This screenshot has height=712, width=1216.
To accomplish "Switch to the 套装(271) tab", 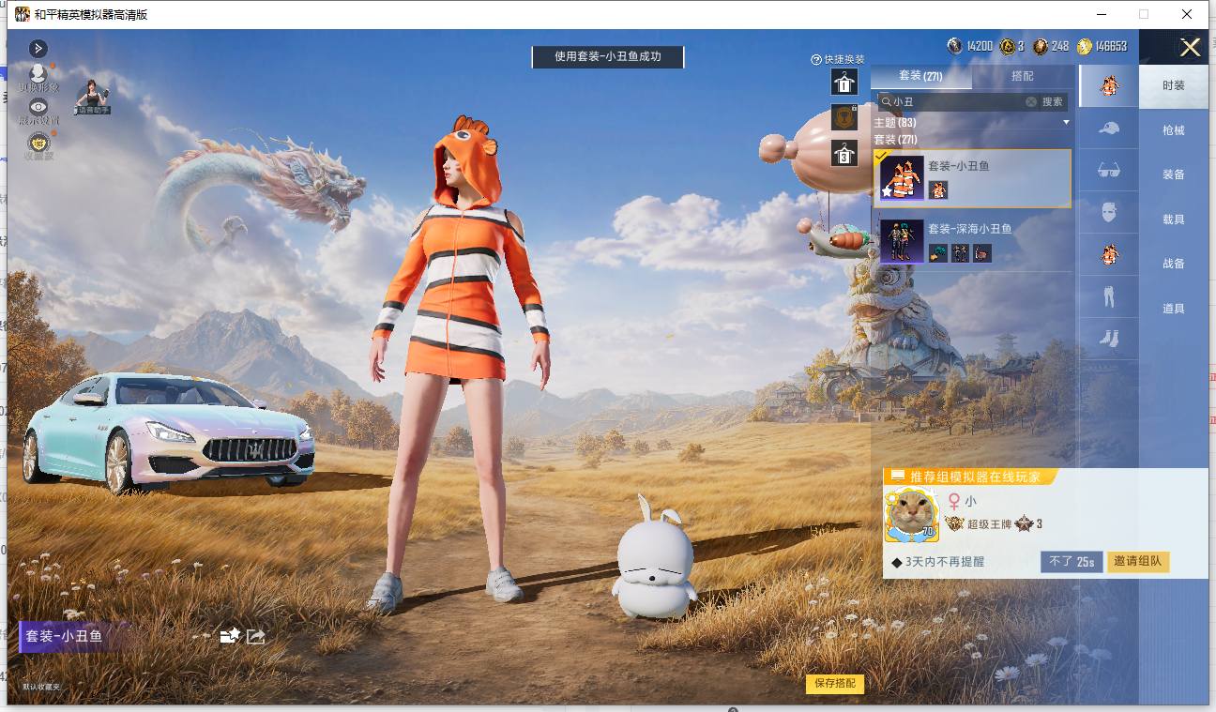I will [920, 76].
